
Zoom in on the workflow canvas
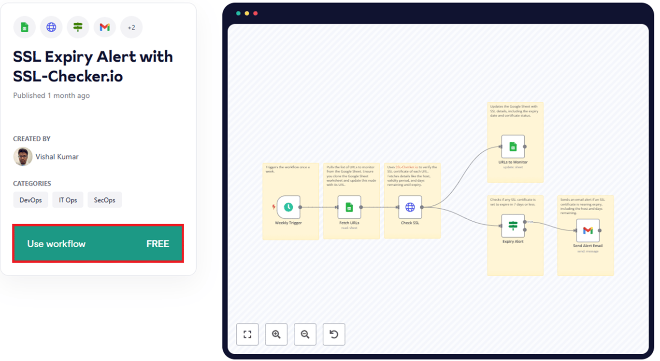click(x=276, y=334)
